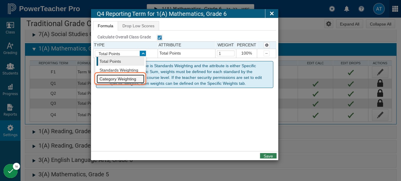Switch to the Formula tab

(105, 26)
